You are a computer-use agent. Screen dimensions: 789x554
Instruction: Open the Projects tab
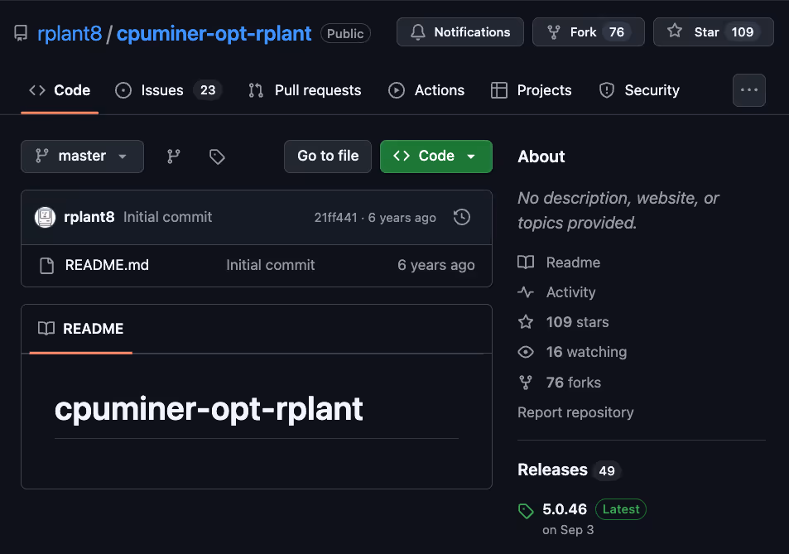(x=532, y=90)
